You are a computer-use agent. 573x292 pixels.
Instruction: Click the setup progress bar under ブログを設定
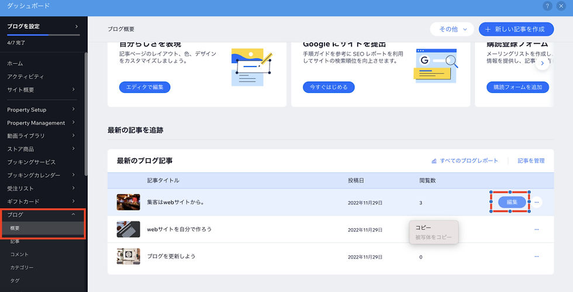[43, 35]
